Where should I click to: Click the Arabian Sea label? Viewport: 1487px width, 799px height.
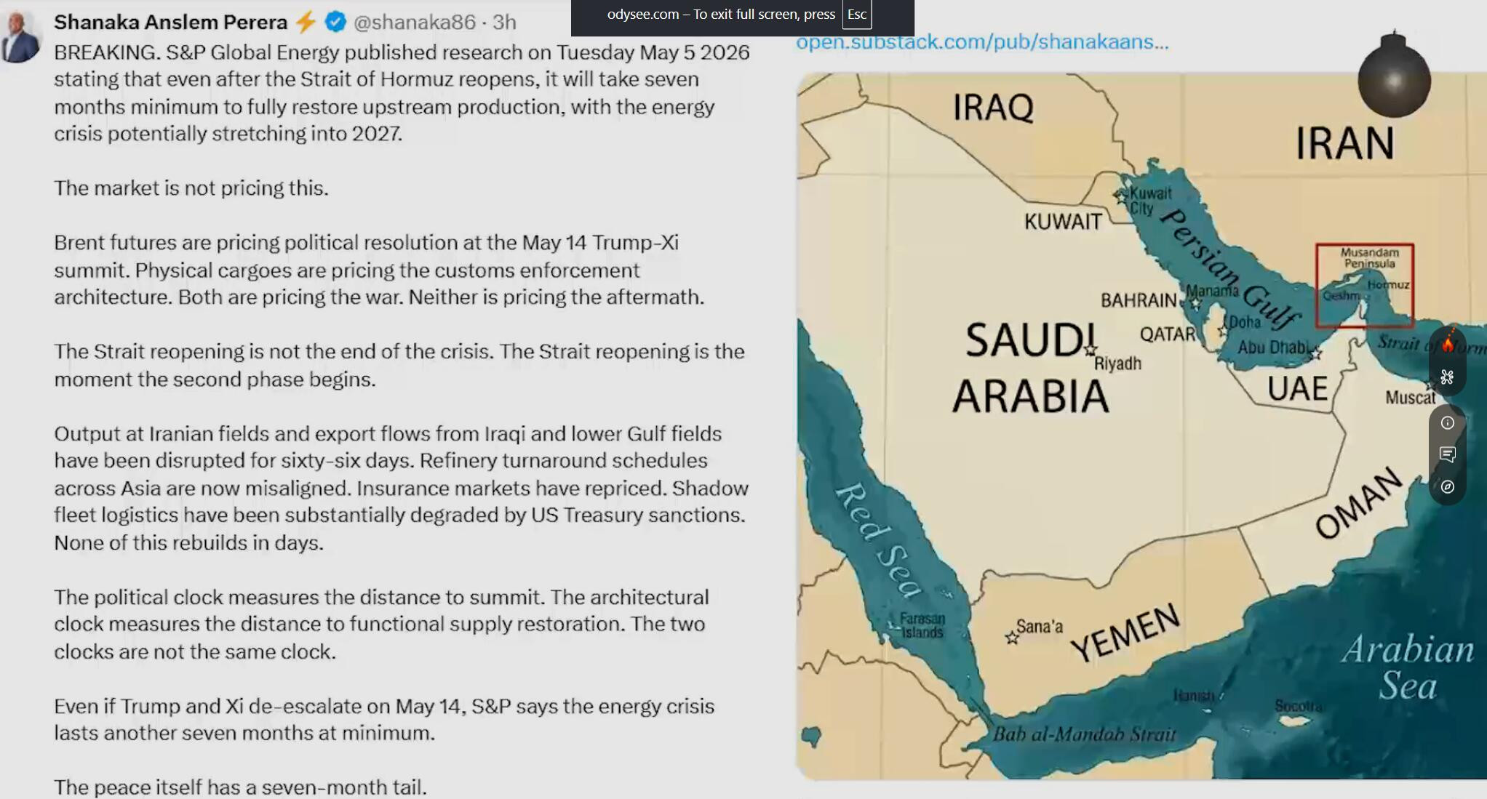[1408, 667]
